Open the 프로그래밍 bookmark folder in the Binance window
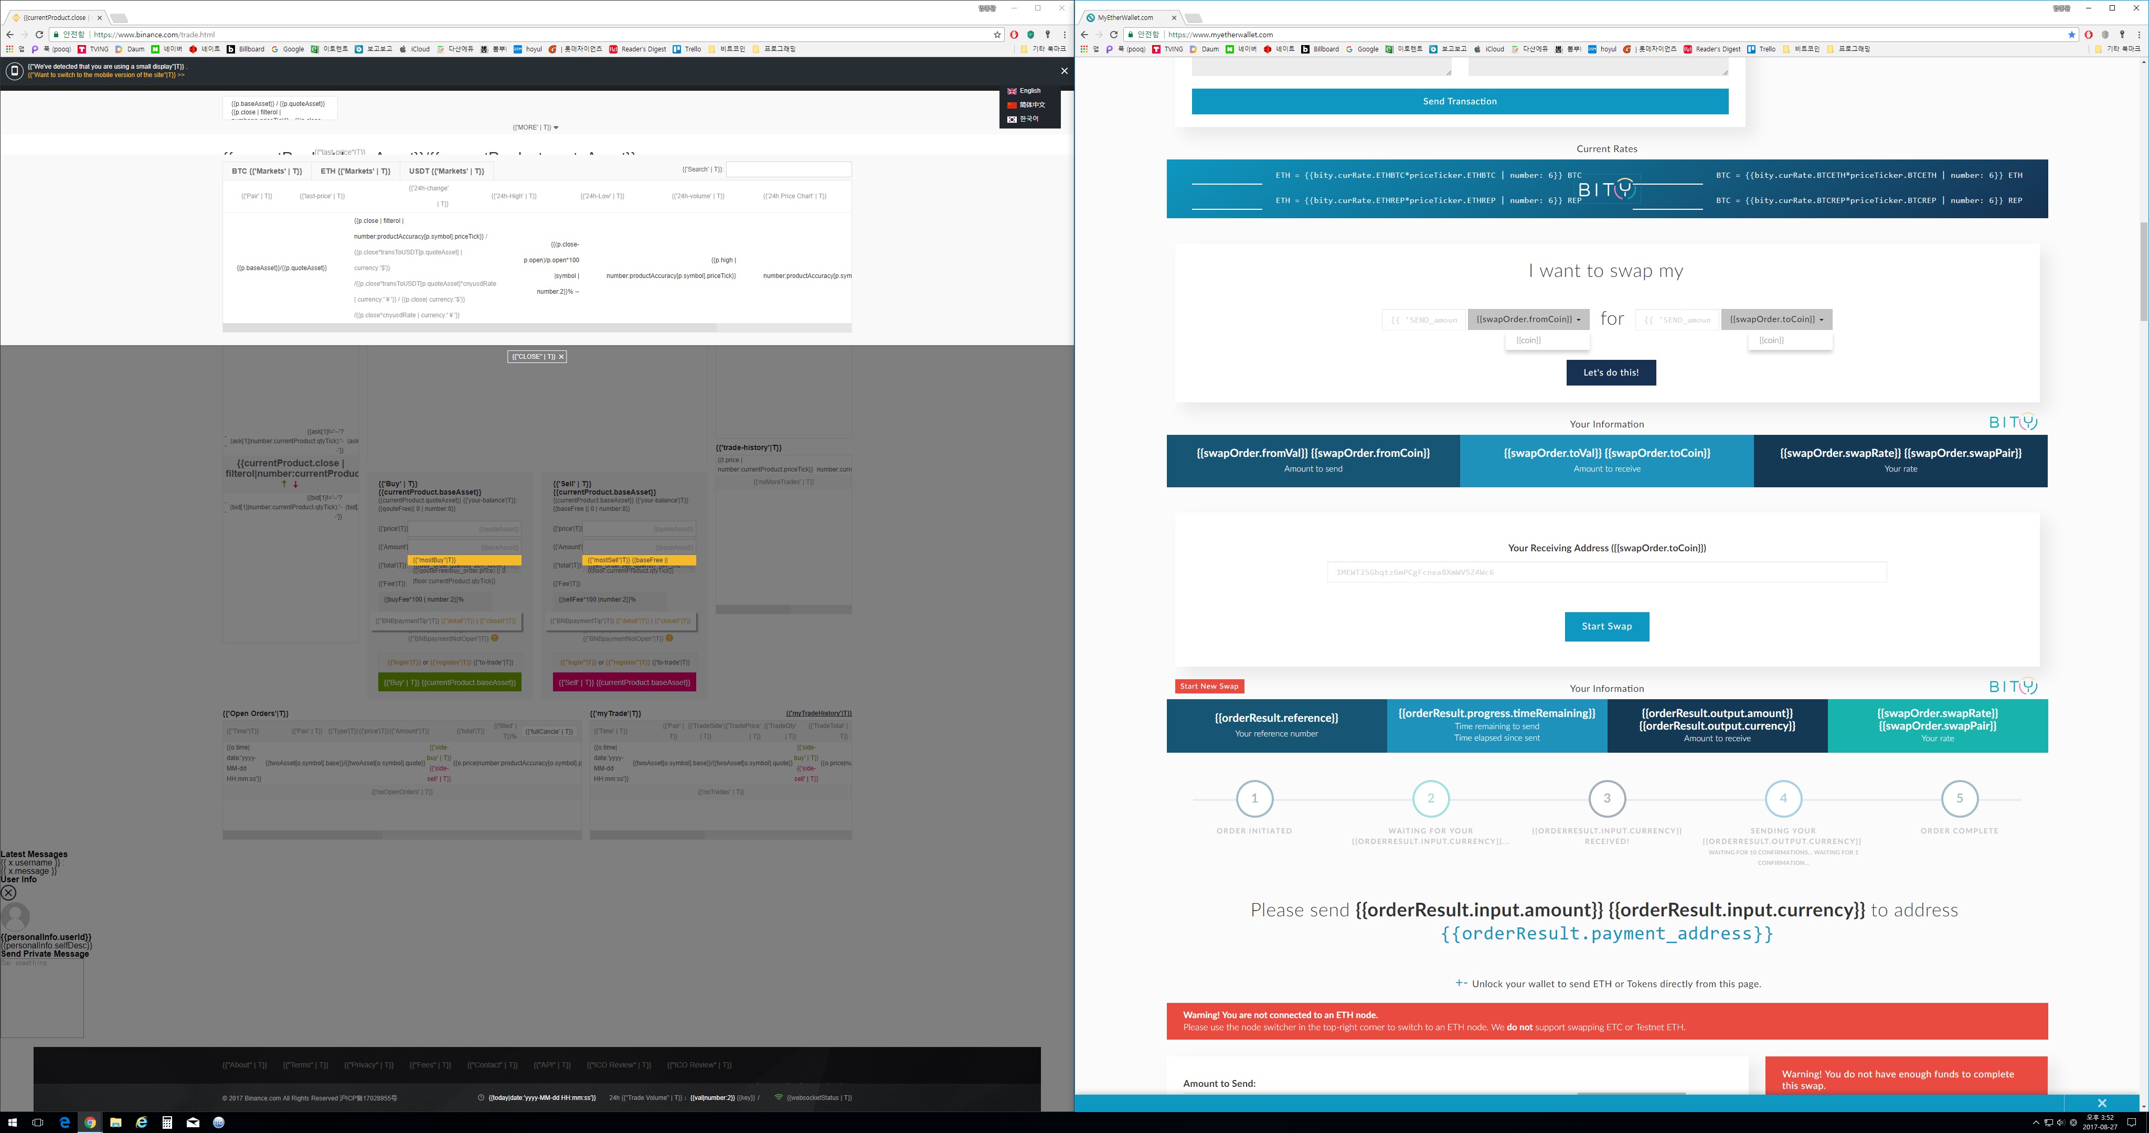Screen dimensions: 2149x1133 pyautogui.click(x=774, y=49)
